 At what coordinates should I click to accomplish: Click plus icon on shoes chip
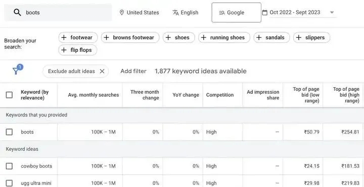pos(168,37)
